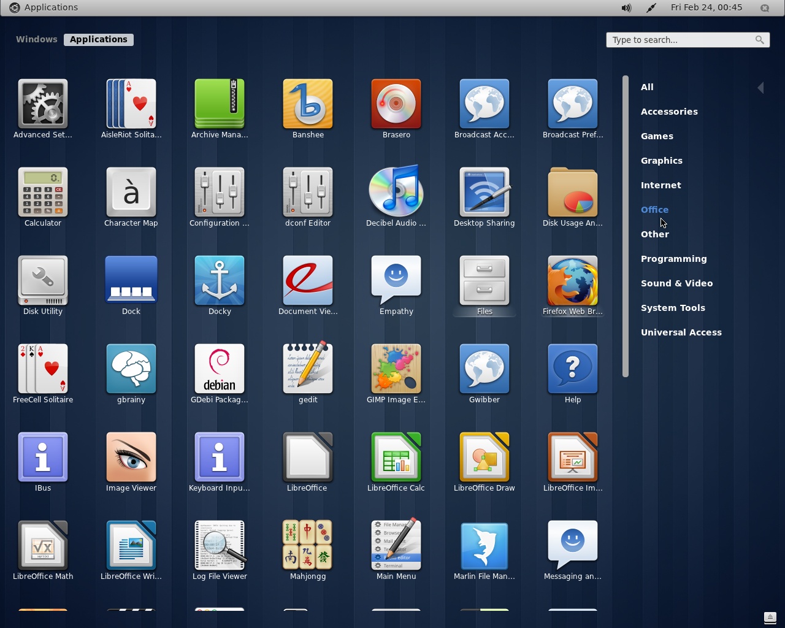Screen dimensions: 785x628
Task: Launch LibreOffice Writer
Action: click(x=131, y=551)
